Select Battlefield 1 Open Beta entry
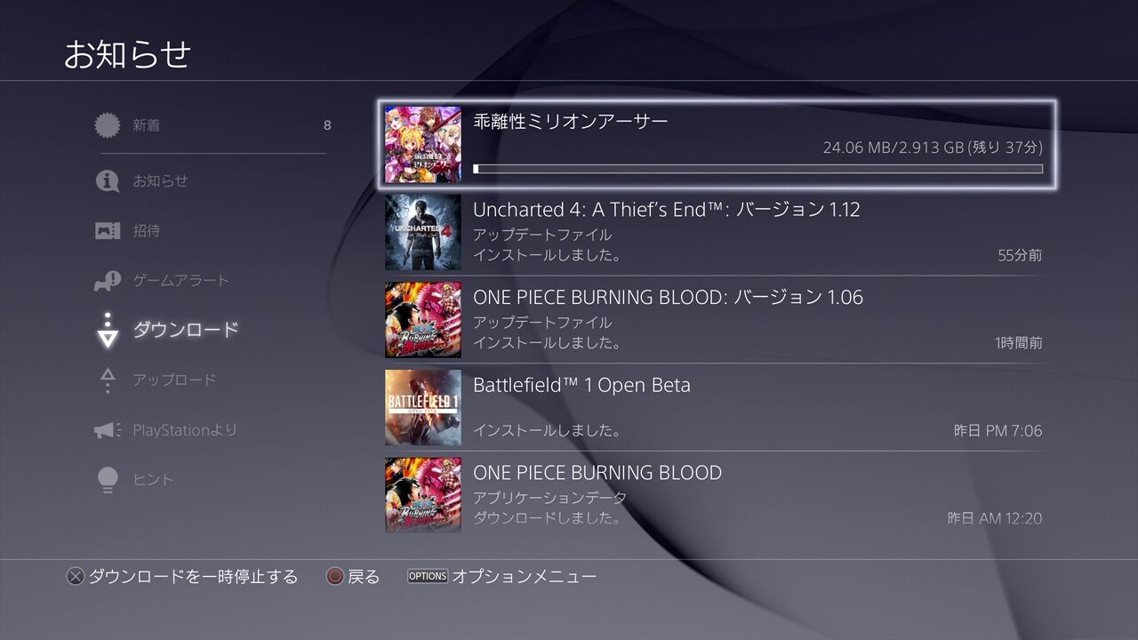 [x=714, y=407]
